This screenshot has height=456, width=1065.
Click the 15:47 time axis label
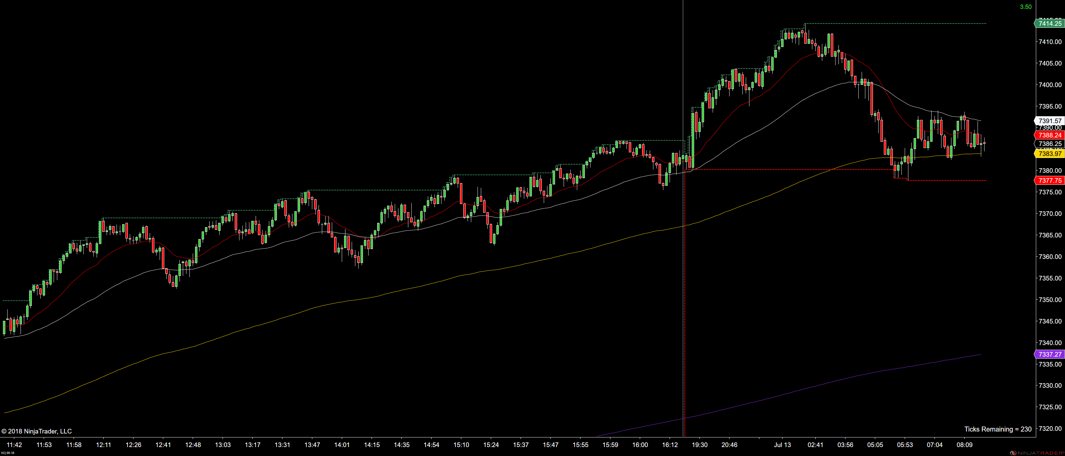click(x=551, y=445)
